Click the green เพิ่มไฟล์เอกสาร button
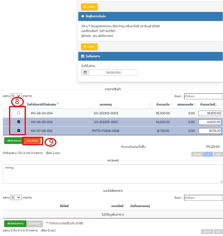Image resolution: width=223 pixels, height=236 pixels. pyautogui.click(x=15, y=224)
